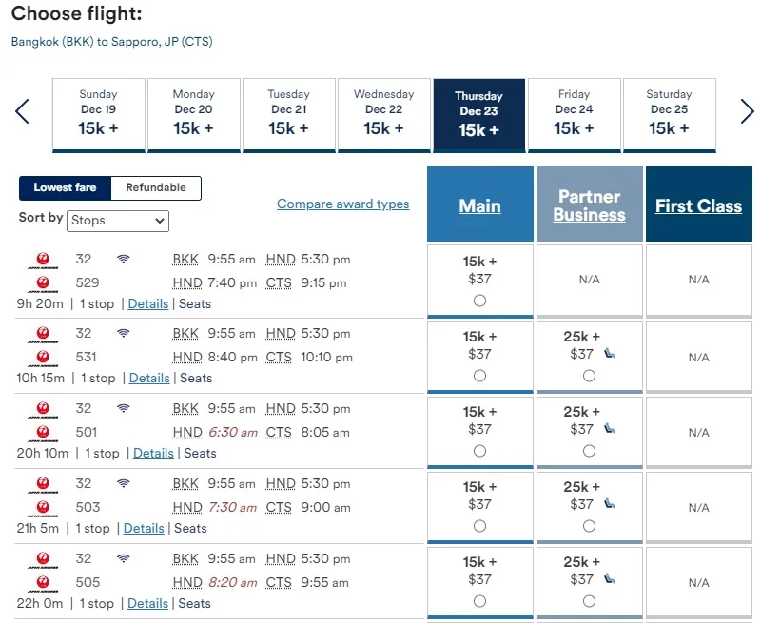
Task: Go to previous week with left arrow
Action: tap(22, 111)
